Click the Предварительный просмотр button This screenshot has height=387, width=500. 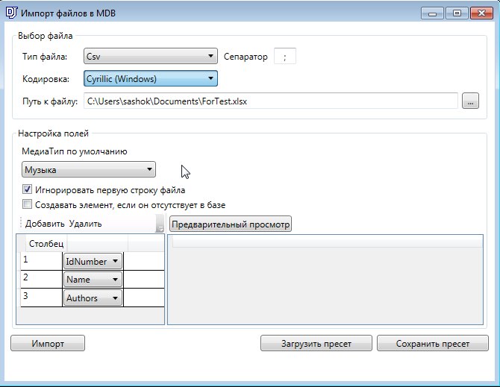[231, 224]
